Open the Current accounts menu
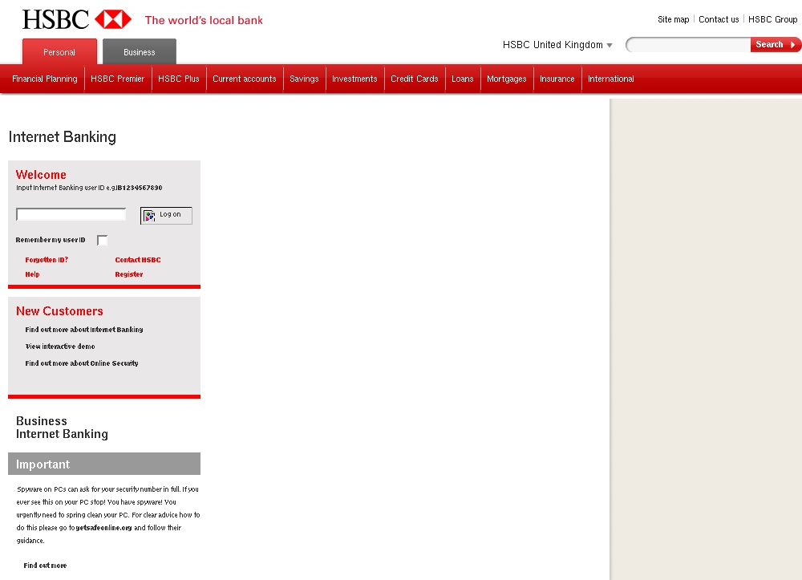The height and width of the screenshot is (580, 802). pyautogui.click(x=245, y=79)
